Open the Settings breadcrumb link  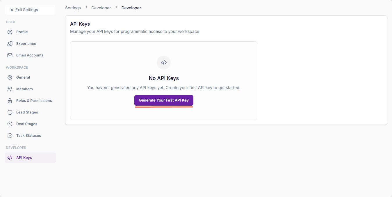[73, 8]
